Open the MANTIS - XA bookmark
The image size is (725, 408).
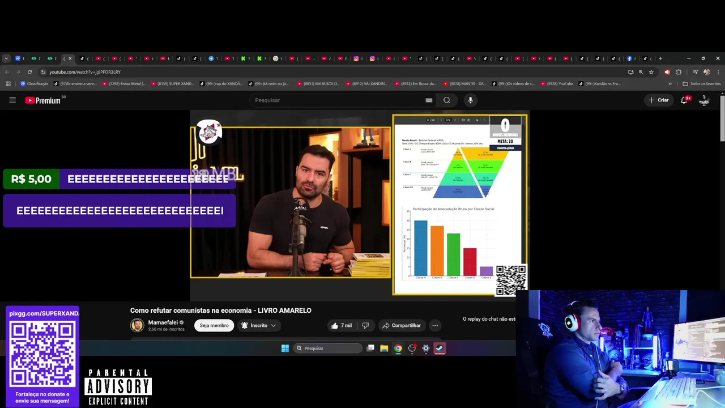pyautogui.click(x=464, y=84)
